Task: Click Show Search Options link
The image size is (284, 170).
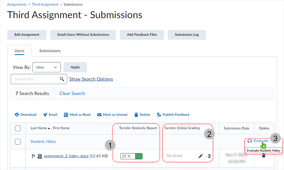Action: (91, 79)
